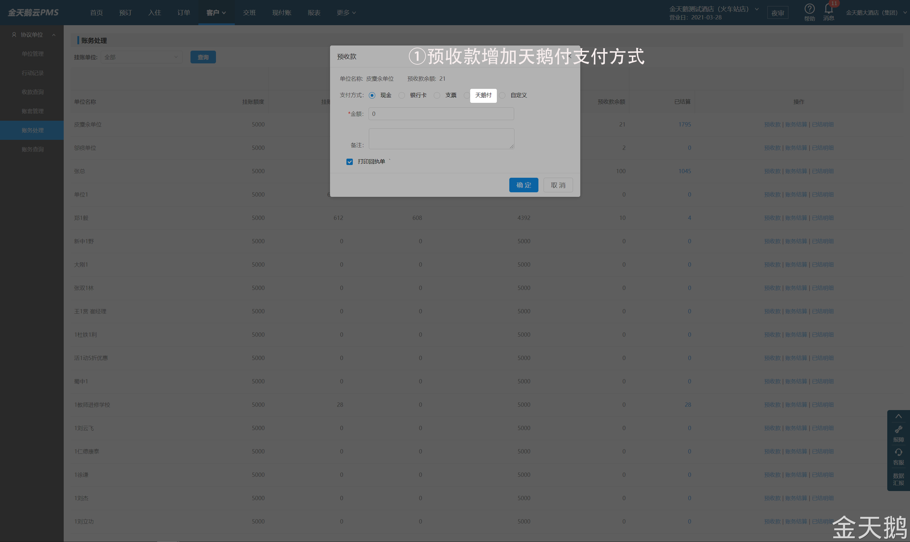The height and width of the screenshot is (542, 910).
Task: Click the 备注 remarks text area
Action: (x=441, y=139)
